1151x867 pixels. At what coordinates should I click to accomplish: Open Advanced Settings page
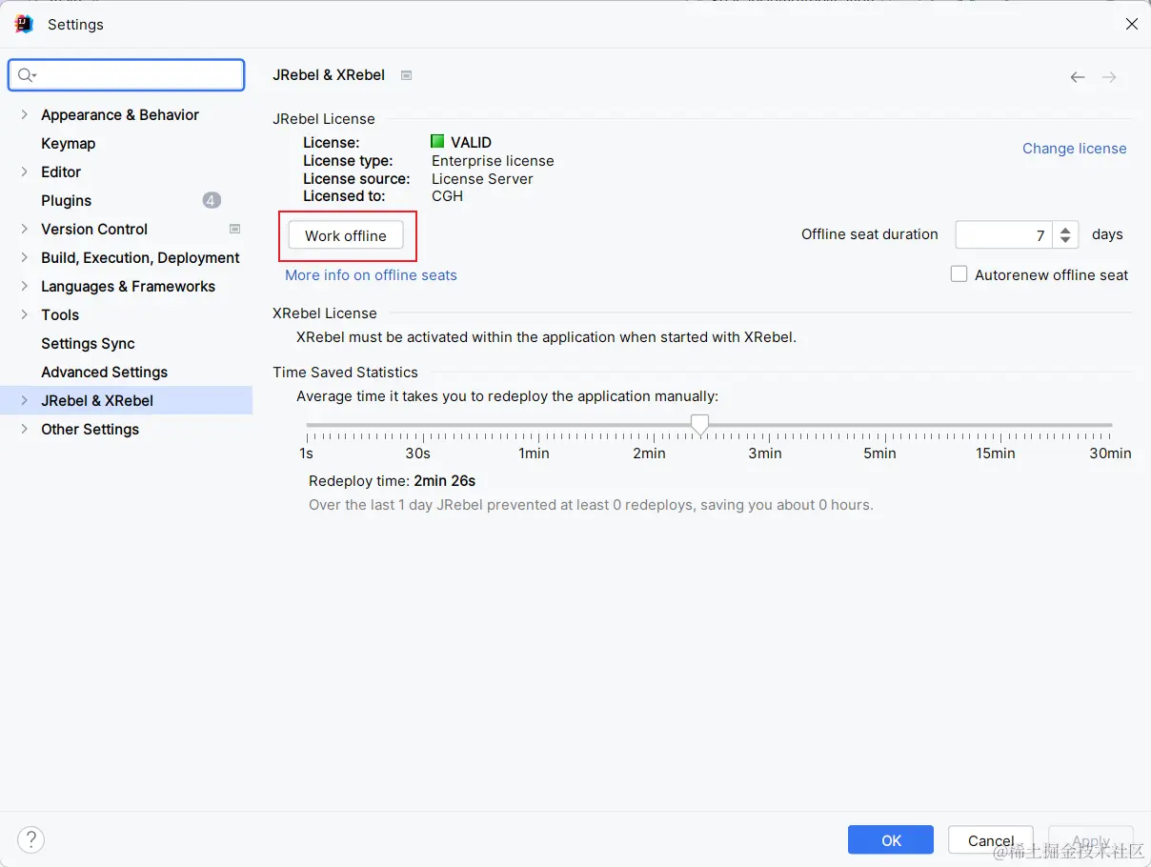[x=104, y=372]
